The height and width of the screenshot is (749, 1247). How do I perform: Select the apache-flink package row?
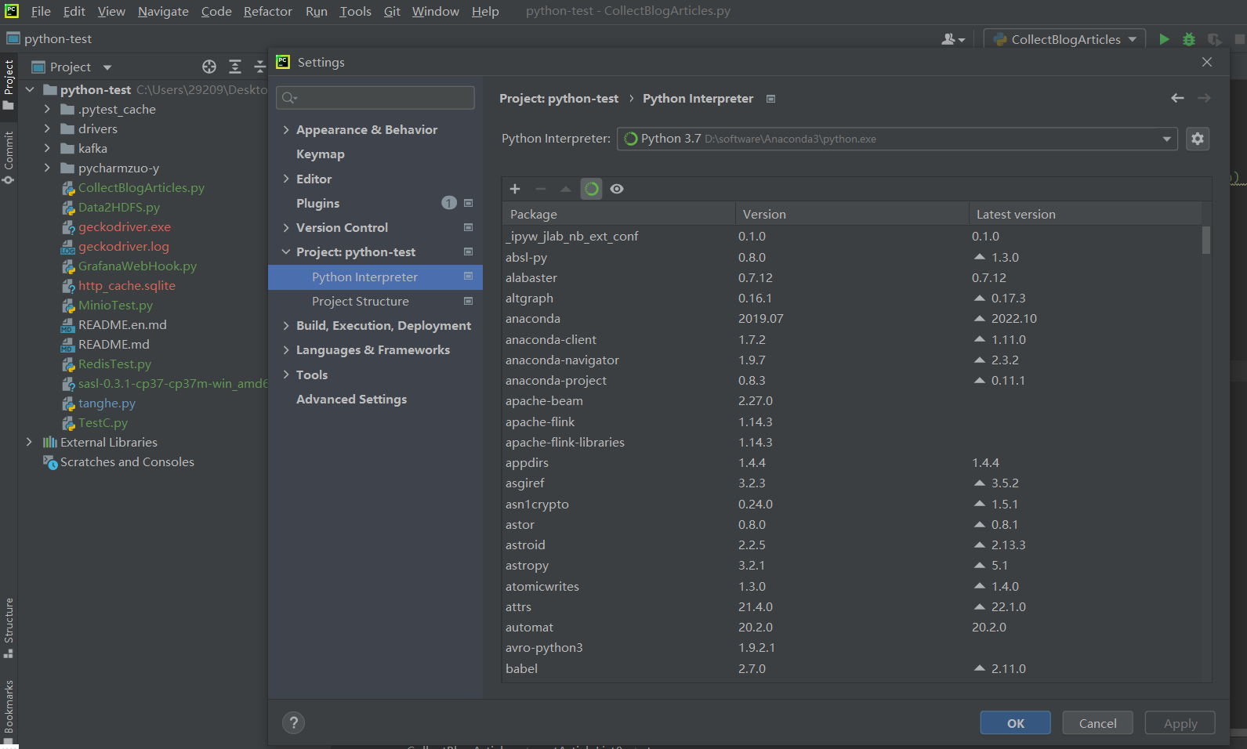(x=852, y=422)
